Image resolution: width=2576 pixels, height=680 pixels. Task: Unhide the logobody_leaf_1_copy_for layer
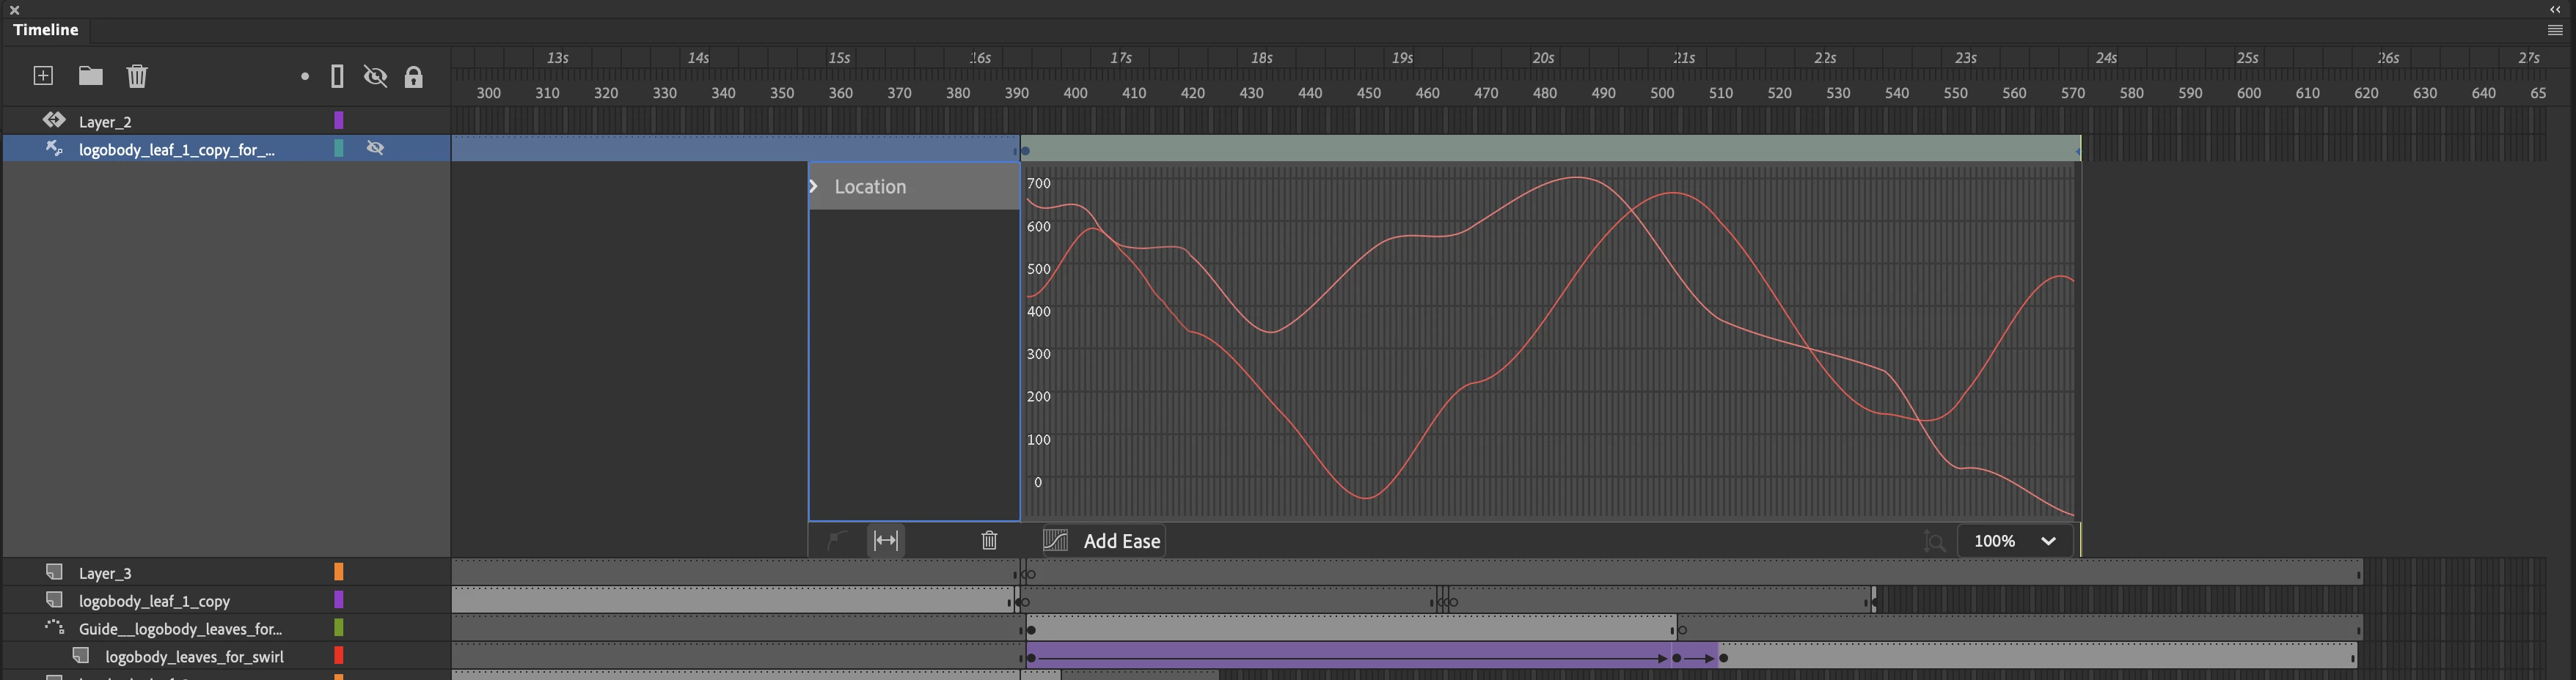coord(376,148)
